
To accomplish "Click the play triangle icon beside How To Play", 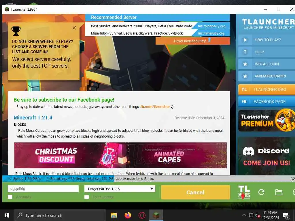I will tap(245, 40).
